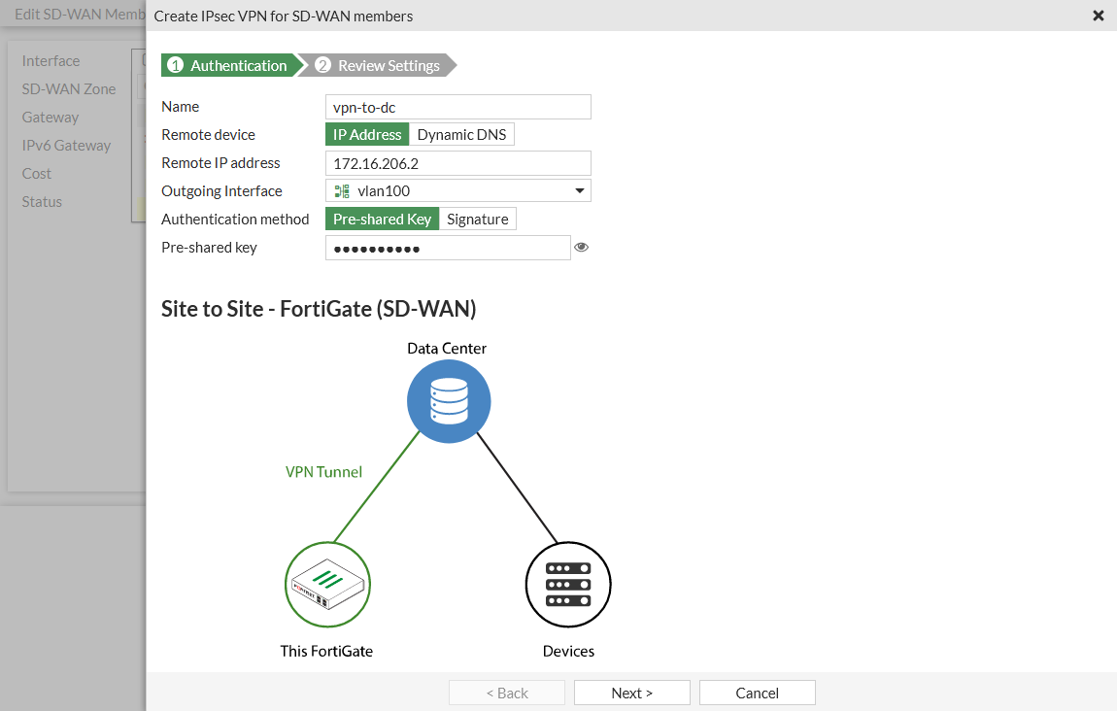
Task: Reveal the pre-shared key with eye icon
Action: pyautogui.click(x=581, y=248)
